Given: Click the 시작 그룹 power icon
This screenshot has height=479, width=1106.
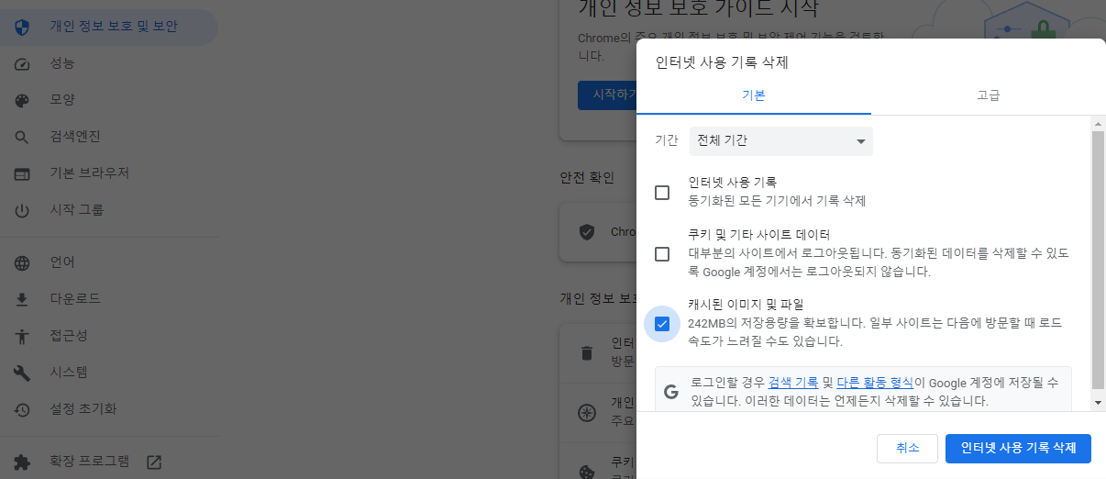Looking at the screenshot, I should point(23,210).
